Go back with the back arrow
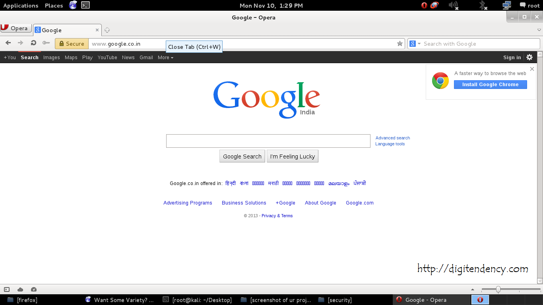Image resolution: width=543 pixels, height=305 pixels. [x=8, y=43]
